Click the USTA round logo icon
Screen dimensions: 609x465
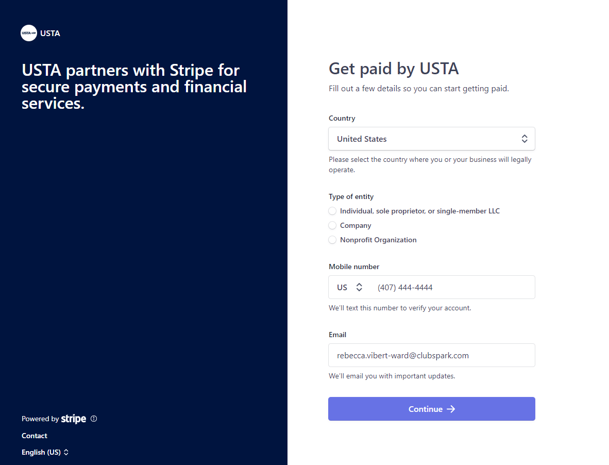click(x=29, y=33)
